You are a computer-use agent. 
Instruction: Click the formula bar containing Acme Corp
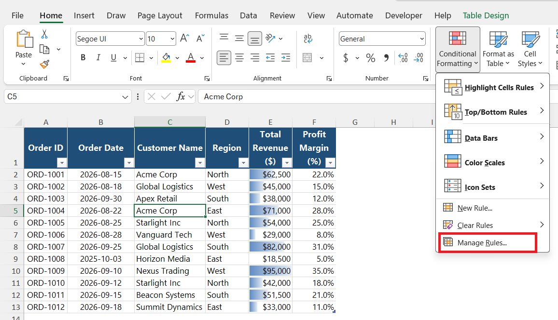[317, 96]
